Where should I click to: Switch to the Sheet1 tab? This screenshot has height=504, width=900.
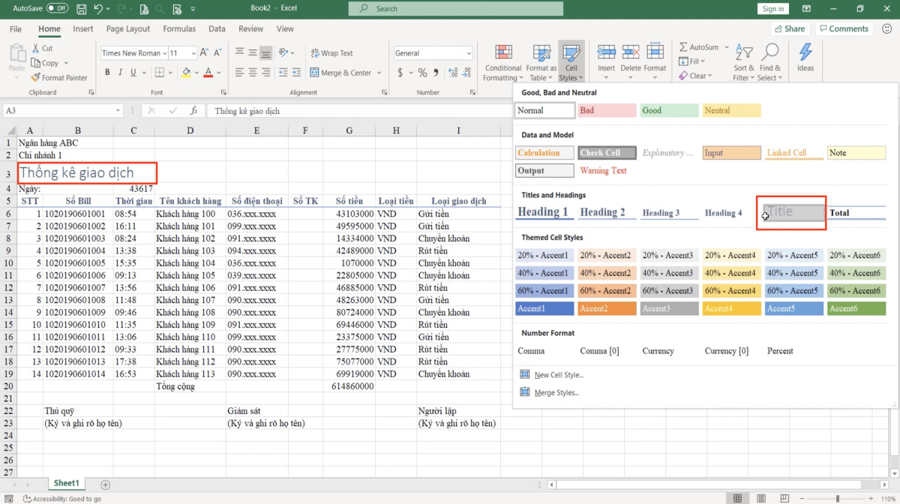click(x=66, y=484)
